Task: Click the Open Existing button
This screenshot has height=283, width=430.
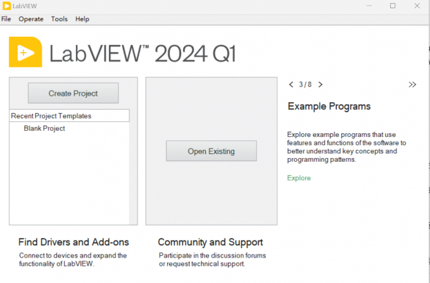Action: tap(211, 151)
